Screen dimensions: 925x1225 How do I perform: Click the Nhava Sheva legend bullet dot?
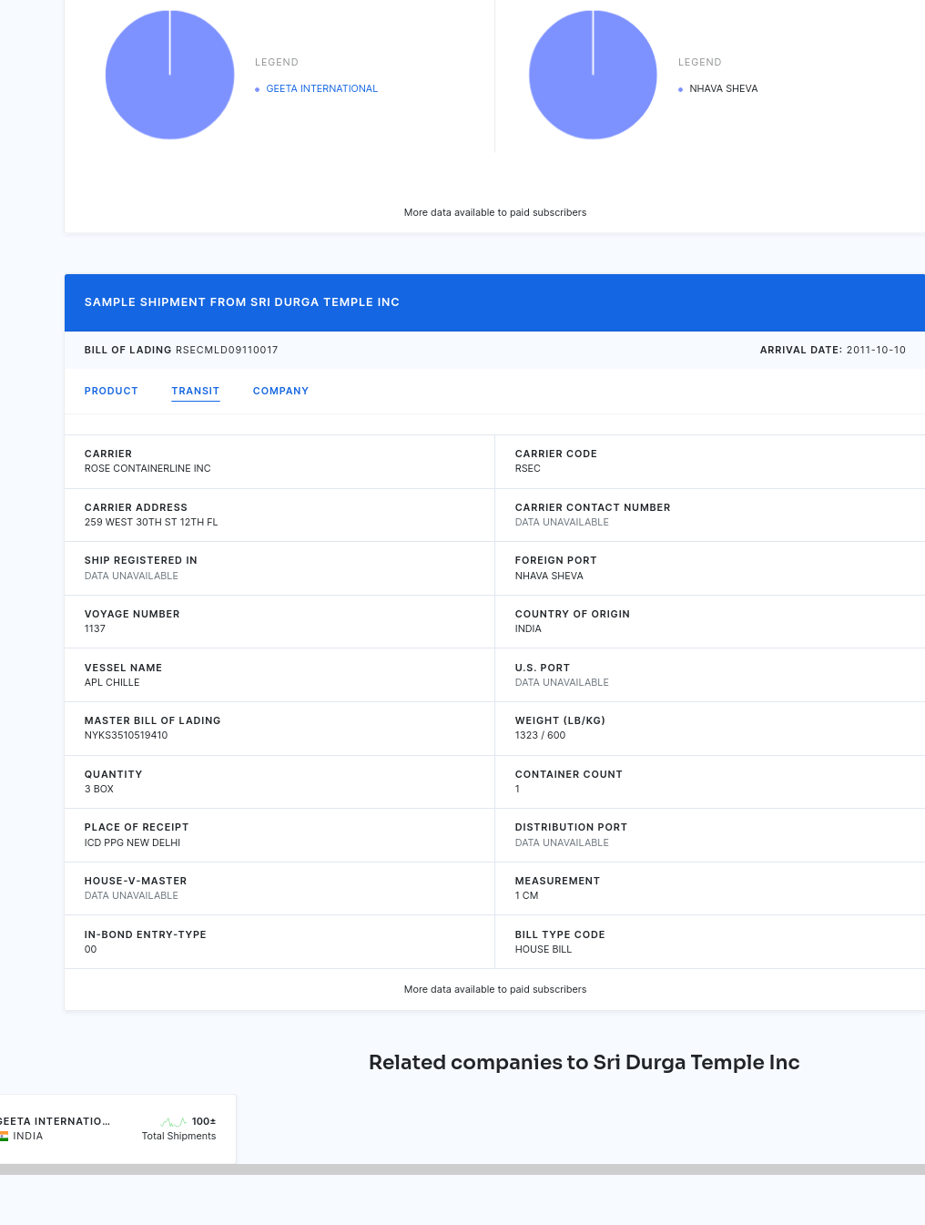click(680, 89)
